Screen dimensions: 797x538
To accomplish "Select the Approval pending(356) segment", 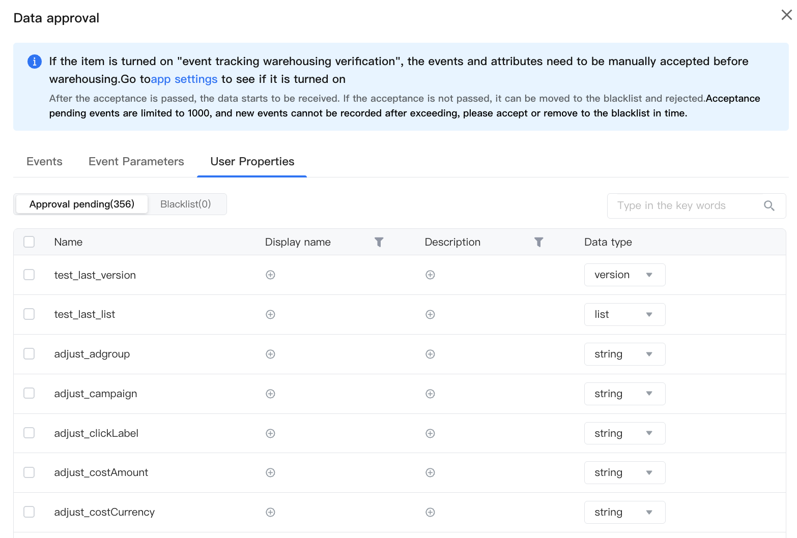I will [x=82, y=204].
